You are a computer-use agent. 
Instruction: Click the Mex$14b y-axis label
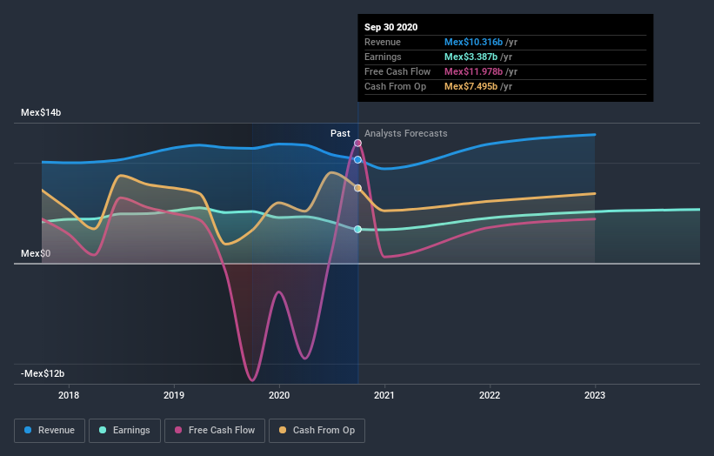coord(41,112)
